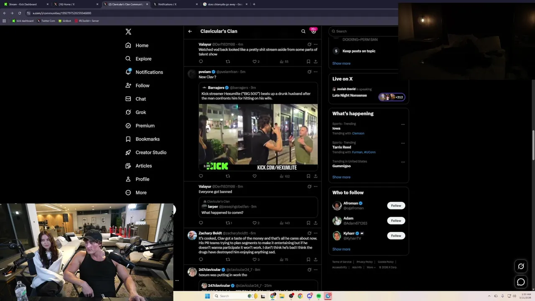This screenshot has width=535, height=301.
Task: Open Grok icon on Valayur 4m post
Action: pos(309,44)
